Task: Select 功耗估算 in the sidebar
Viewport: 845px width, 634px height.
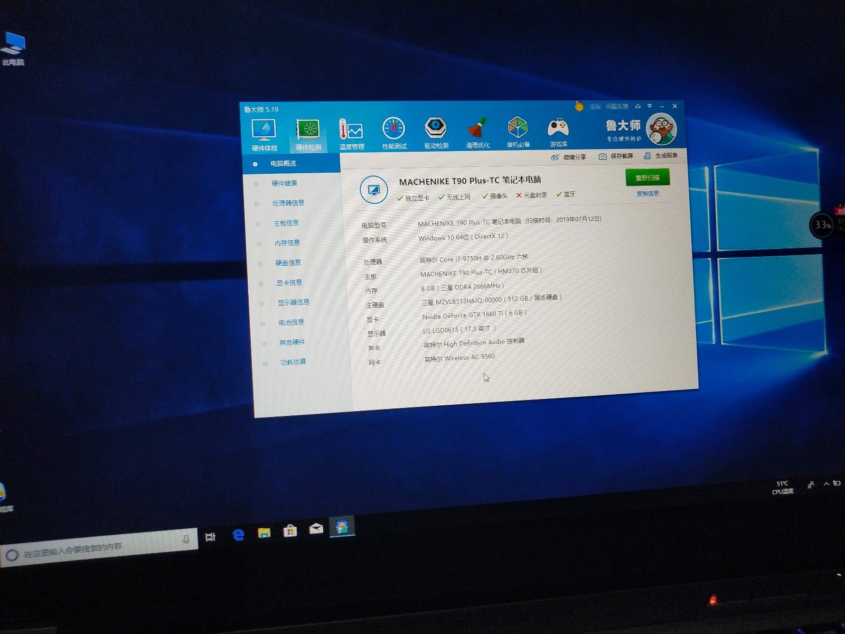Action: (x=293, y=362)
